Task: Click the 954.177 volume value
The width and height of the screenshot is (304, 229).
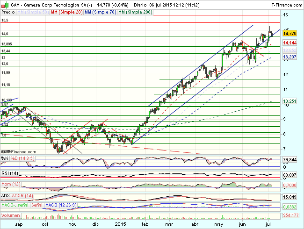Action: [x=290, y=215]
